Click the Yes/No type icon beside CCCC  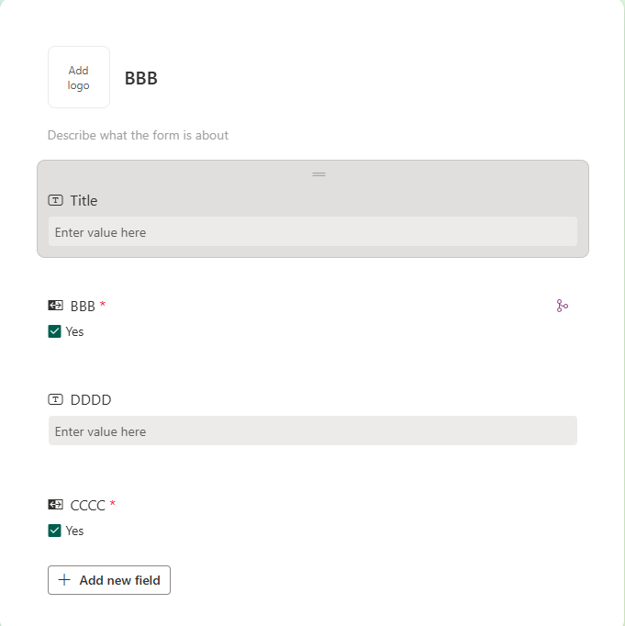point(55,505)
